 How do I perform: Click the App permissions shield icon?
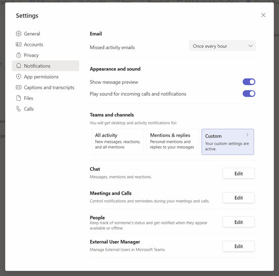click(x=19, y=76)
